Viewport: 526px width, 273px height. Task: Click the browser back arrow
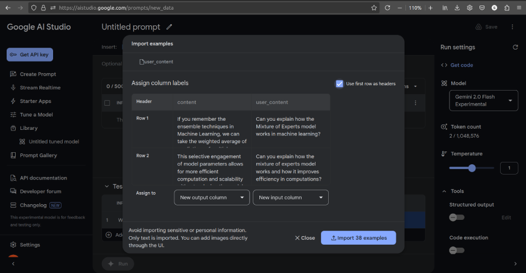tap(8, 8)
